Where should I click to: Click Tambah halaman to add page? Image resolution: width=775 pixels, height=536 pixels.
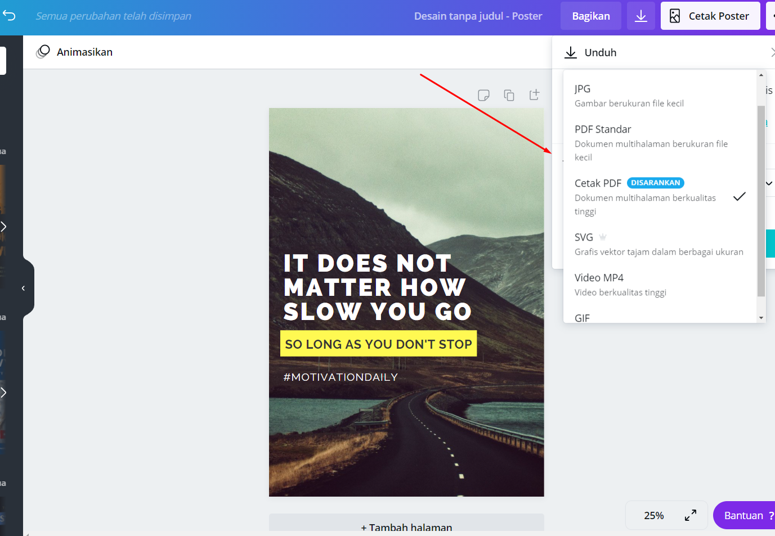click(x=406, y=526)
